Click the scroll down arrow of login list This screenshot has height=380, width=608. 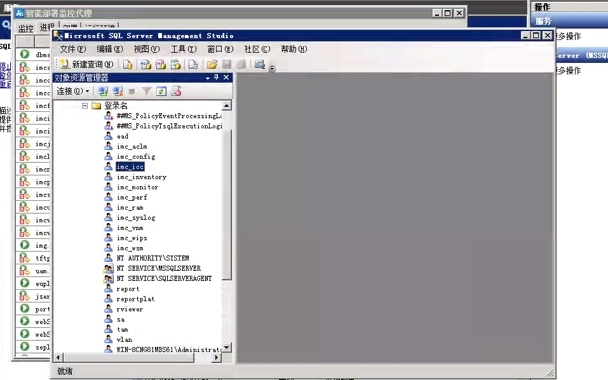(227, 347)
